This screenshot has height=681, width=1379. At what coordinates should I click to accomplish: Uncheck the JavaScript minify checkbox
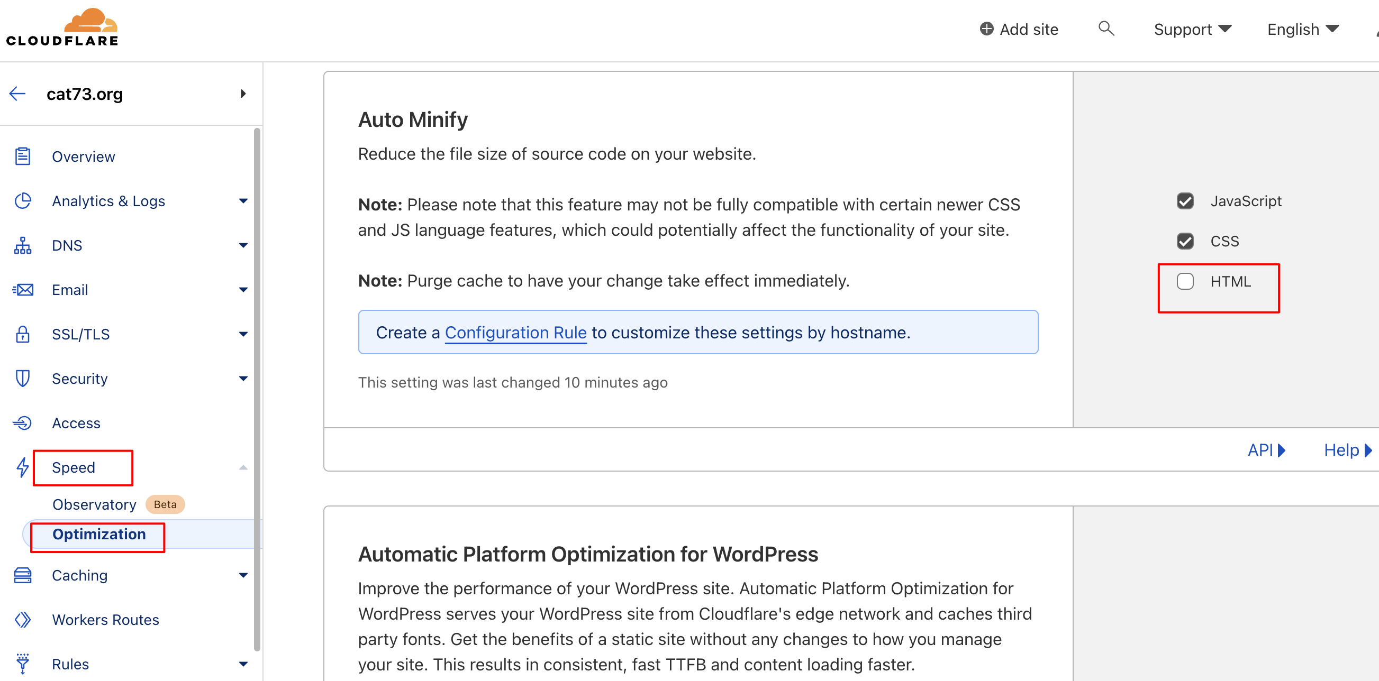click(1185, 201)
